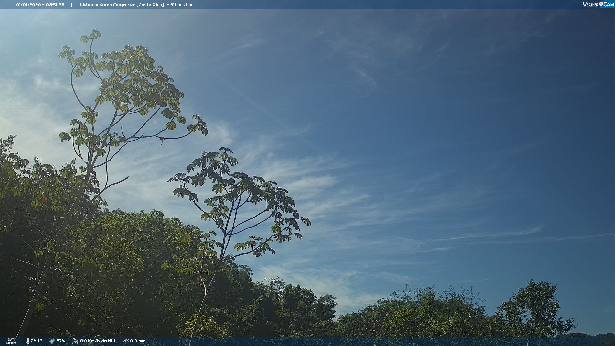Click the 0.0 mm rainfall reading
Viewport: 615px width, 346px height.
click(x=138, y=341)
